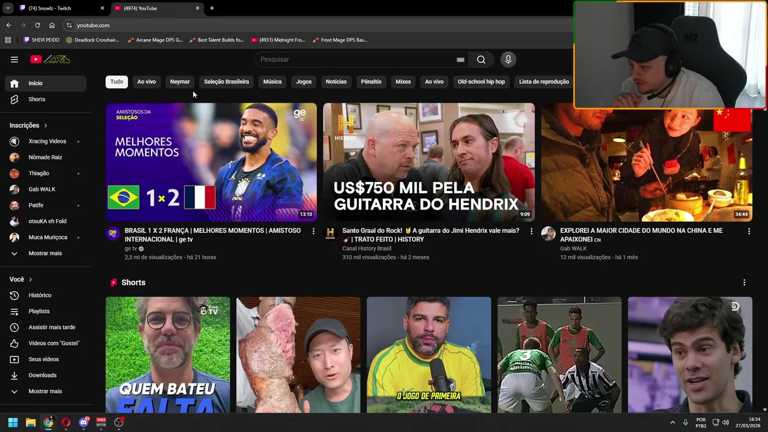Screen dimensions: 768x432
Task: Open Canal History Brasil channel avatar
Action: pyautogui.click(x=330, y=233)
